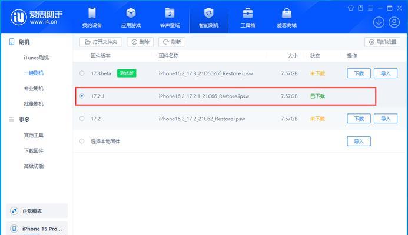The image size is (408, 235).
Task: Click the 正常模式 normal mode label
Action: pyautogui.click(x=32, y=211)
